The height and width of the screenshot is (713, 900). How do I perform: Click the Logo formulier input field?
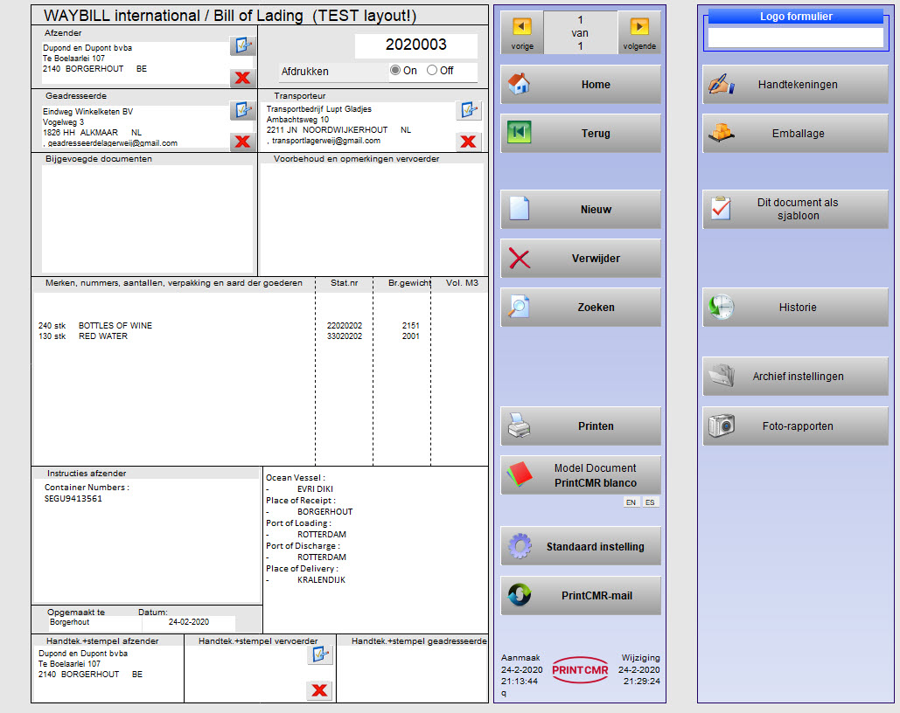coord(794,38)
